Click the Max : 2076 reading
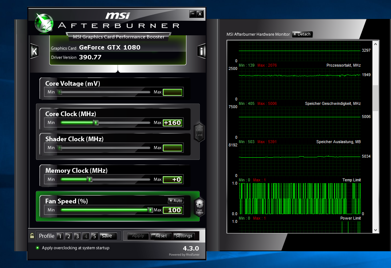Image resolution: width=391 pixels, height=268 pixels. [x=267, y=65]
